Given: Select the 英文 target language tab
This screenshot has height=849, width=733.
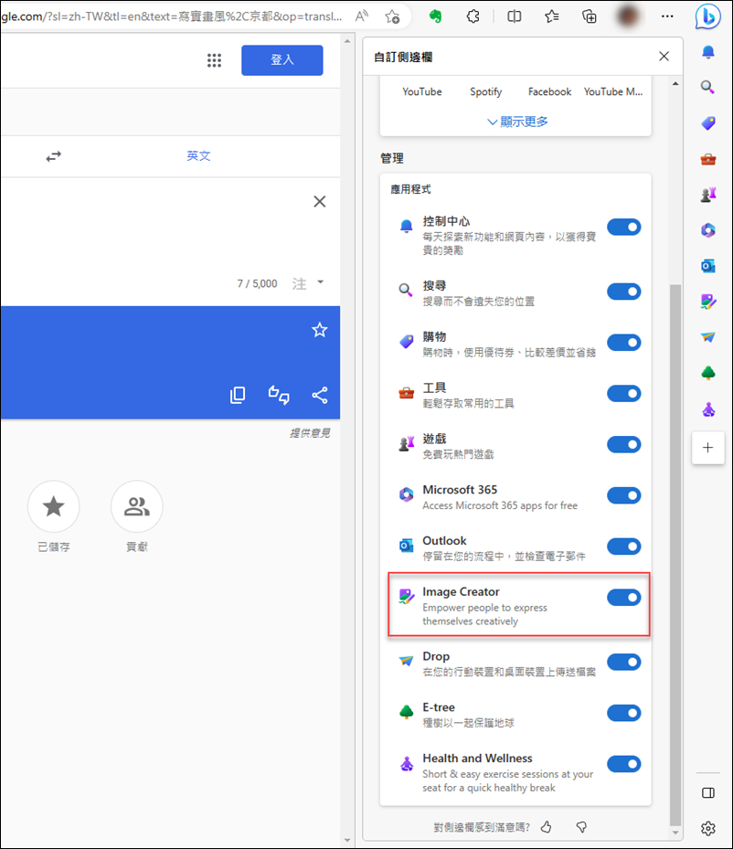Looking at the screenshot, I should [198, 156].
